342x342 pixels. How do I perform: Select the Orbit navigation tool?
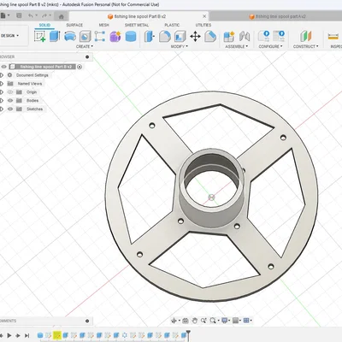coord(174,321)
